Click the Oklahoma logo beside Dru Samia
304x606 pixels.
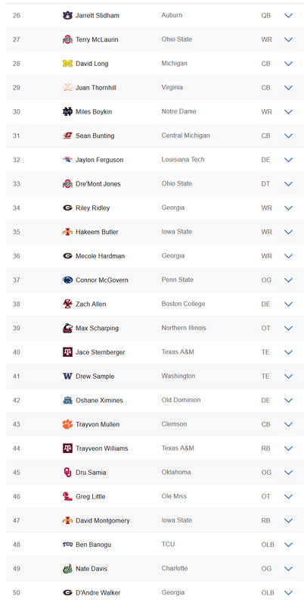pos(67,472)
